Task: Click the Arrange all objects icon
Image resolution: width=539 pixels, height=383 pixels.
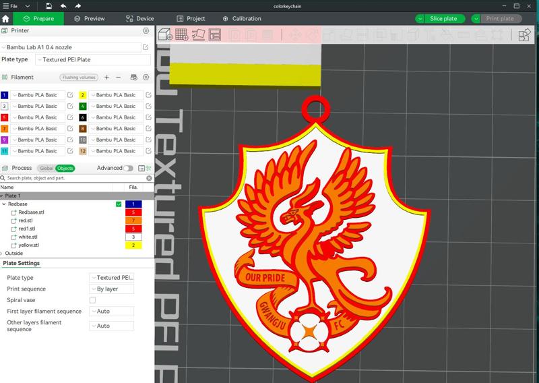Action: point(215,35)
